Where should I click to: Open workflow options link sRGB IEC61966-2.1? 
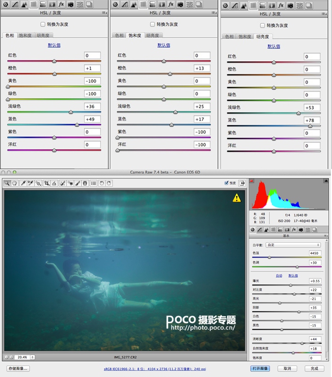point(155,369)
